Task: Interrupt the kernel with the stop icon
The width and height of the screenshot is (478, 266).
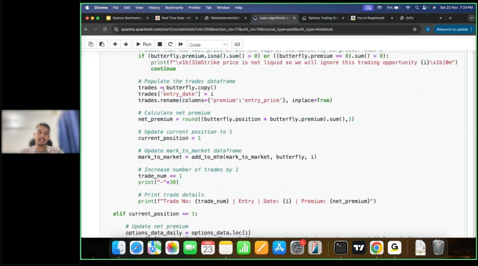Action: pyautogui.click(x=160, y=44)
